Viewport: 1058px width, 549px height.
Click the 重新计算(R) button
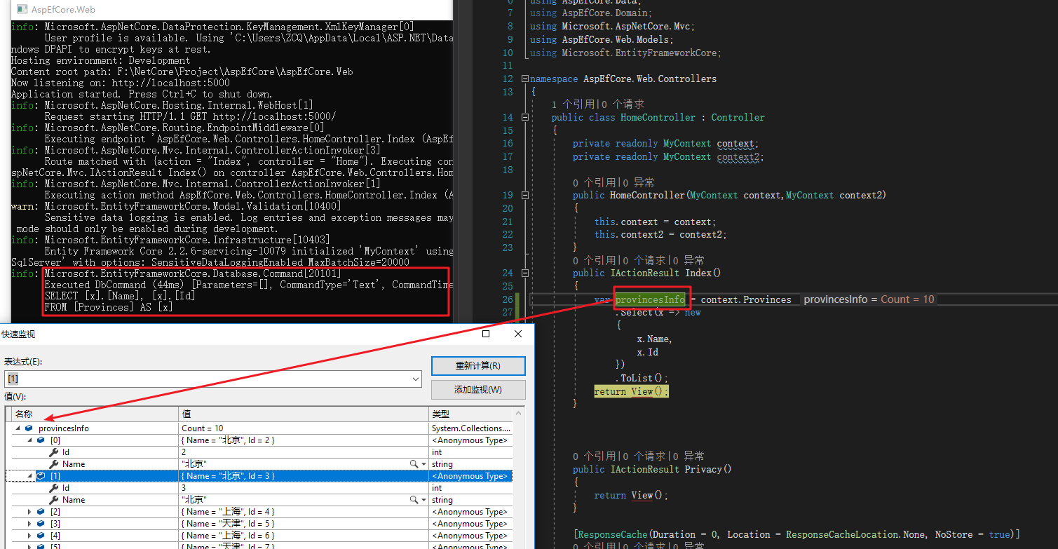point(478,365)
